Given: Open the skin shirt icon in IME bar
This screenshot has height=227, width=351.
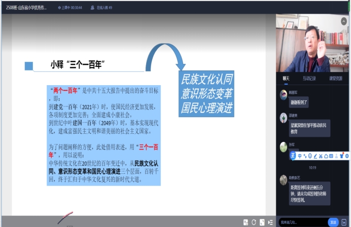Looking at the screenshot, I should click(341, 156).
